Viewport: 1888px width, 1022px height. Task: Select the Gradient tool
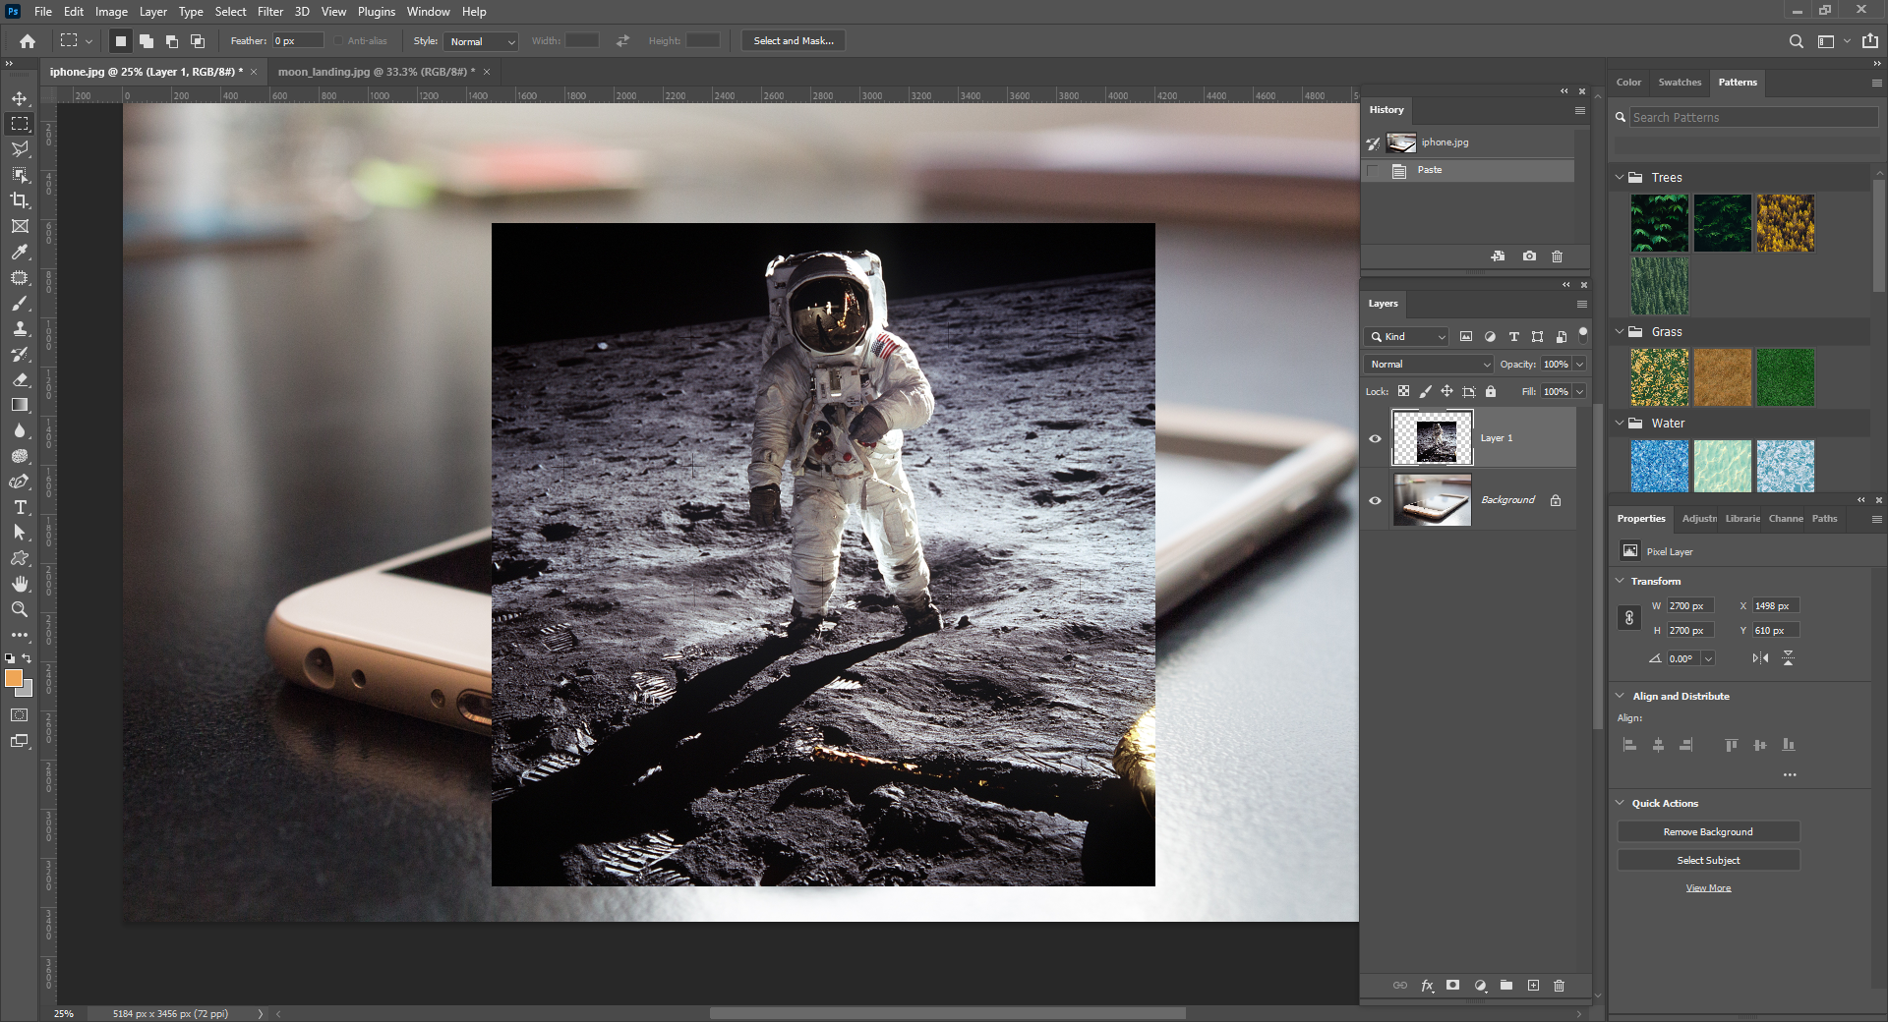[20, 405]
